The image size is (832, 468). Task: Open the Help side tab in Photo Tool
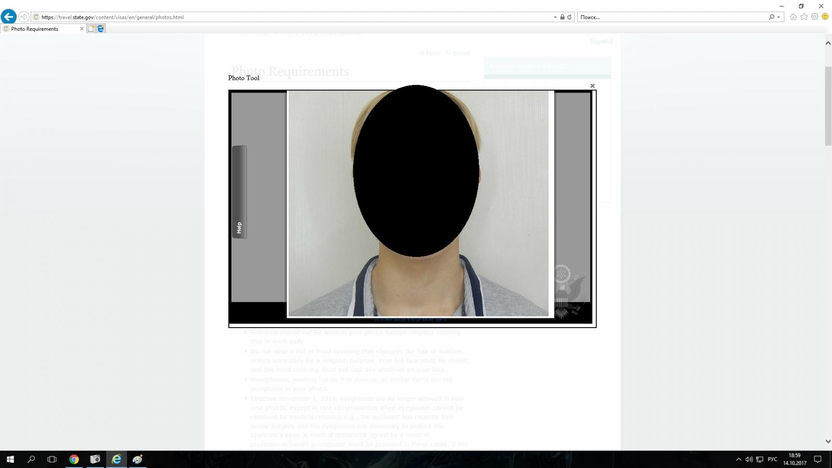[x=239, y=192]
